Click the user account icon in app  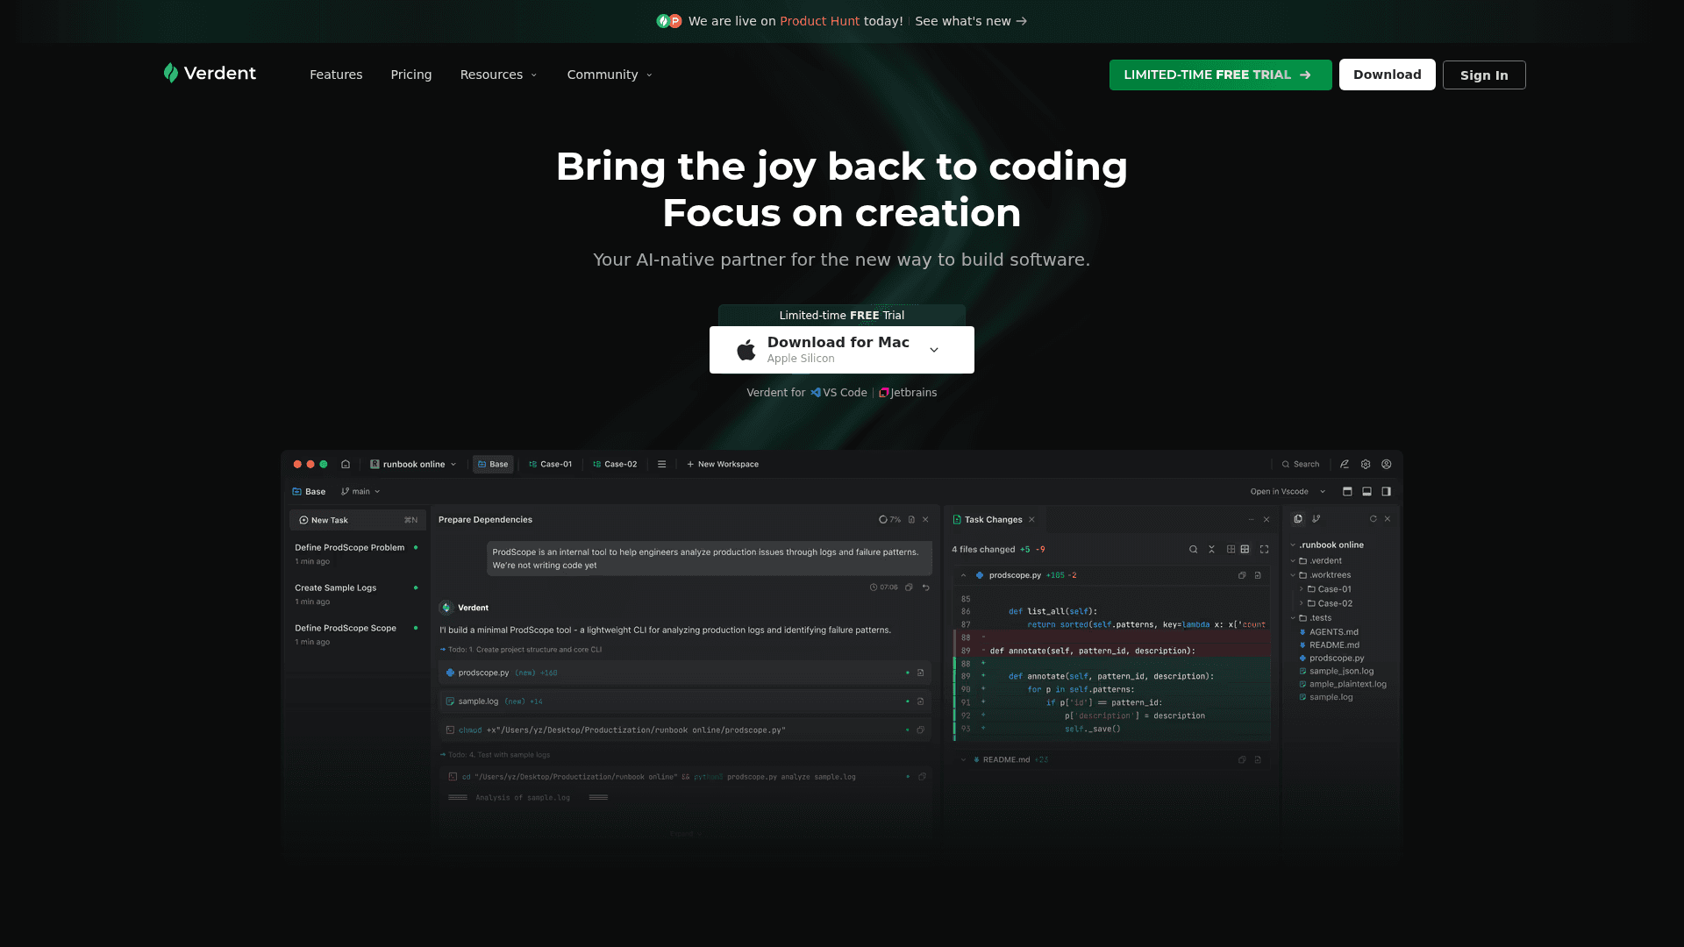[1387, 465]
